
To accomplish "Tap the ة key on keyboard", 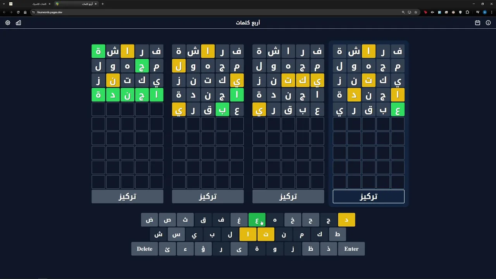I will [x=257, y=249].
